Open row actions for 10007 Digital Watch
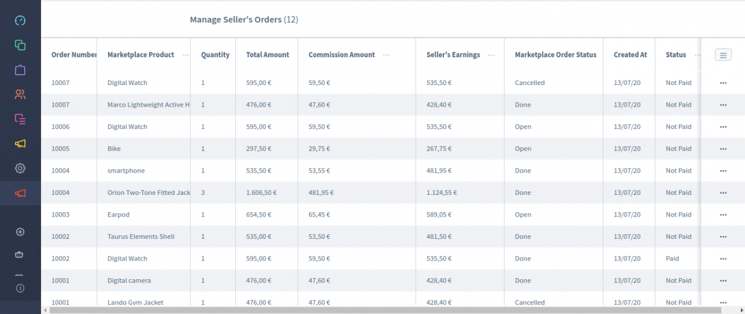The image size is (745, 314). [723, 83]
